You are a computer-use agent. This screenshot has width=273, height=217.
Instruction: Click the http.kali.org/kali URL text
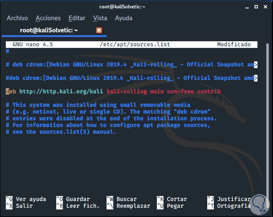pyautogui.click(x=62, y=92)
